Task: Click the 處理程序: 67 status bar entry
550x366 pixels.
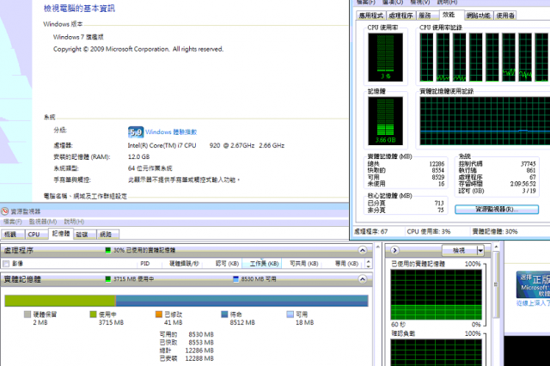Action: tap(371, 231)
